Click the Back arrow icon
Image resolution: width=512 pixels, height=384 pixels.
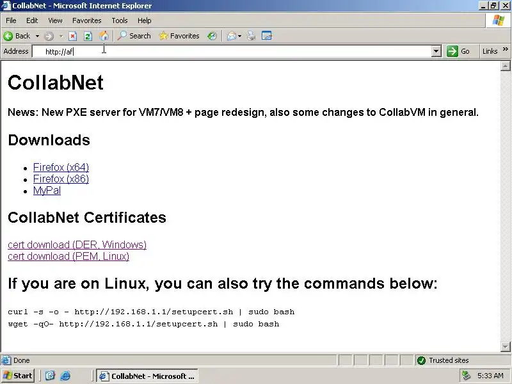(8, 36)
